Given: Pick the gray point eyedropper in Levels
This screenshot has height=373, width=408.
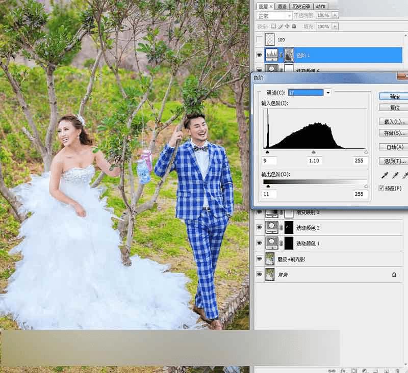Looking at the screenshot, I should 395,176.
